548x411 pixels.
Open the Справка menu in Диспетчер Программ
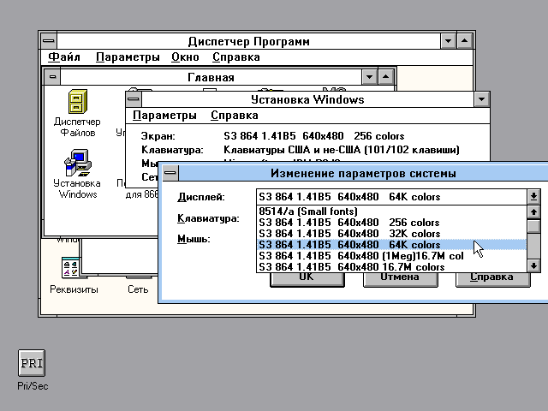(236, 57)
